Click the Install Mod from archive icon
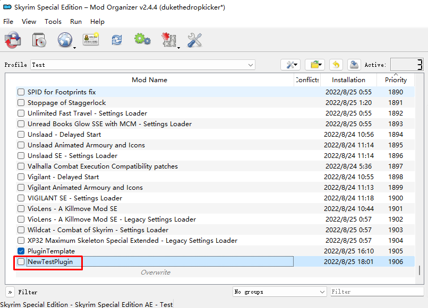The height and width of the screenshot is (308, 428). click(x=39, y=40)
